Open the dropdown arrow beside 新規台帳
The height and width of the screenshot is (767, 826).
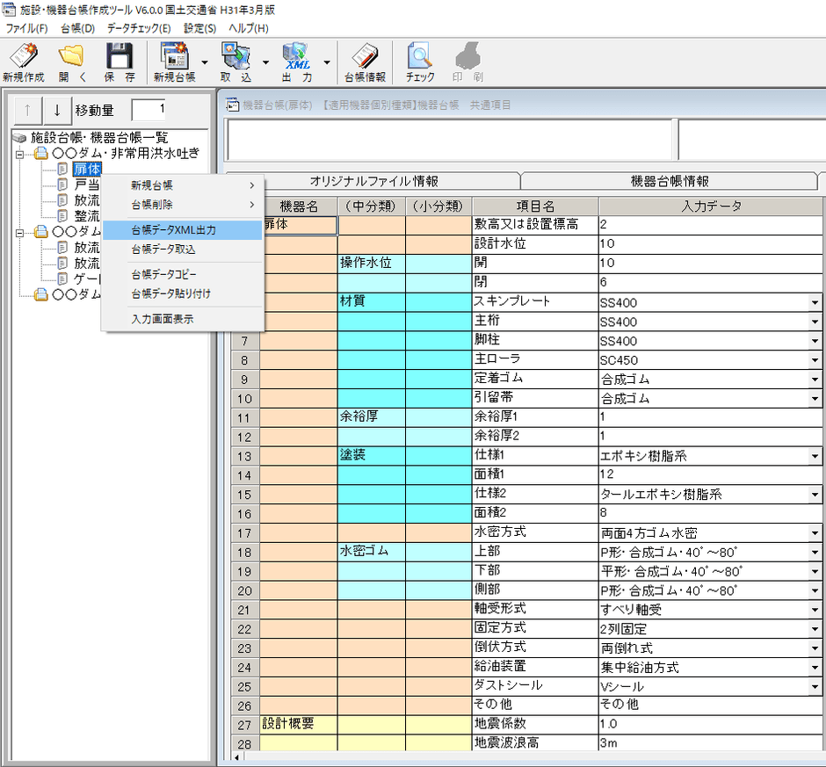click(205, 63)
